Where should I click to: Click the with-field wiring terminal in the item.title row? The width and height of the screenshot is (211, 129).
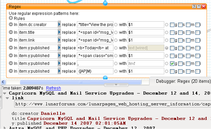[x=167, y=32]
